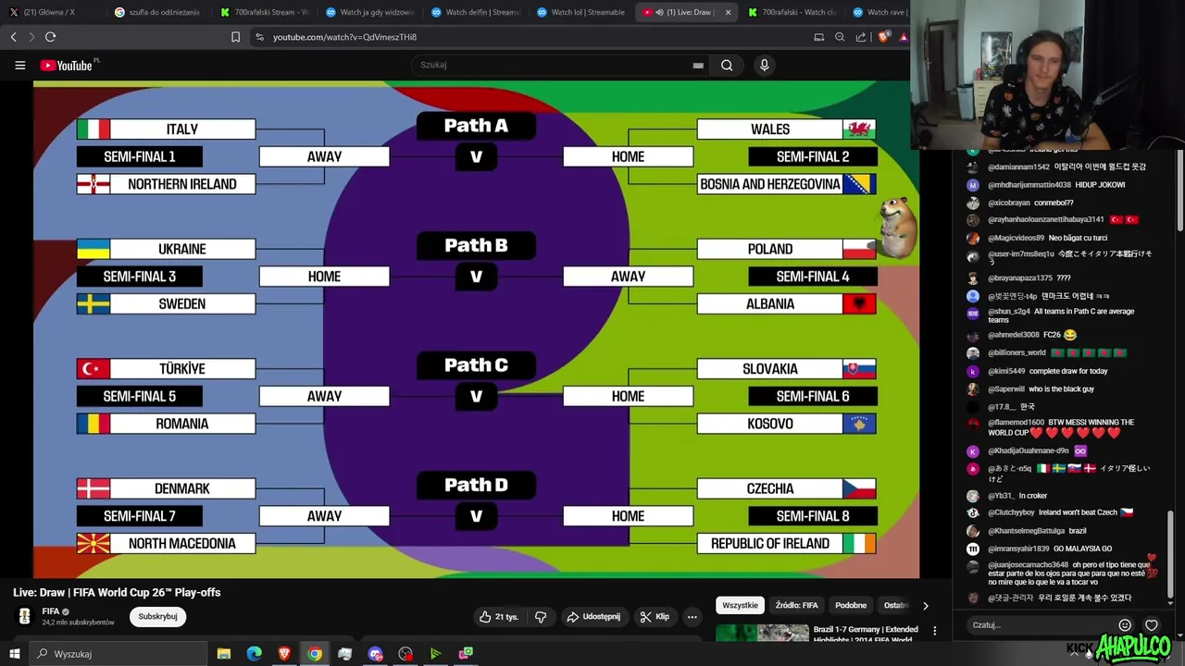
Task: Create a clip with the Klip button
Action: (x=655, y=617)
